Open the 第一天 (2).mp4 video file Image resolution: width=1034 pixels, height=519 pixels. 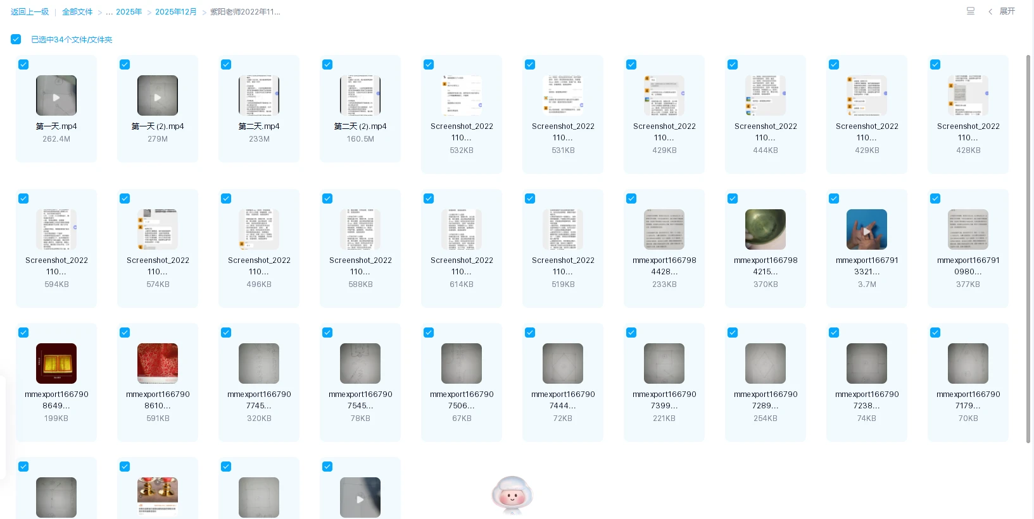click(158, 95)
